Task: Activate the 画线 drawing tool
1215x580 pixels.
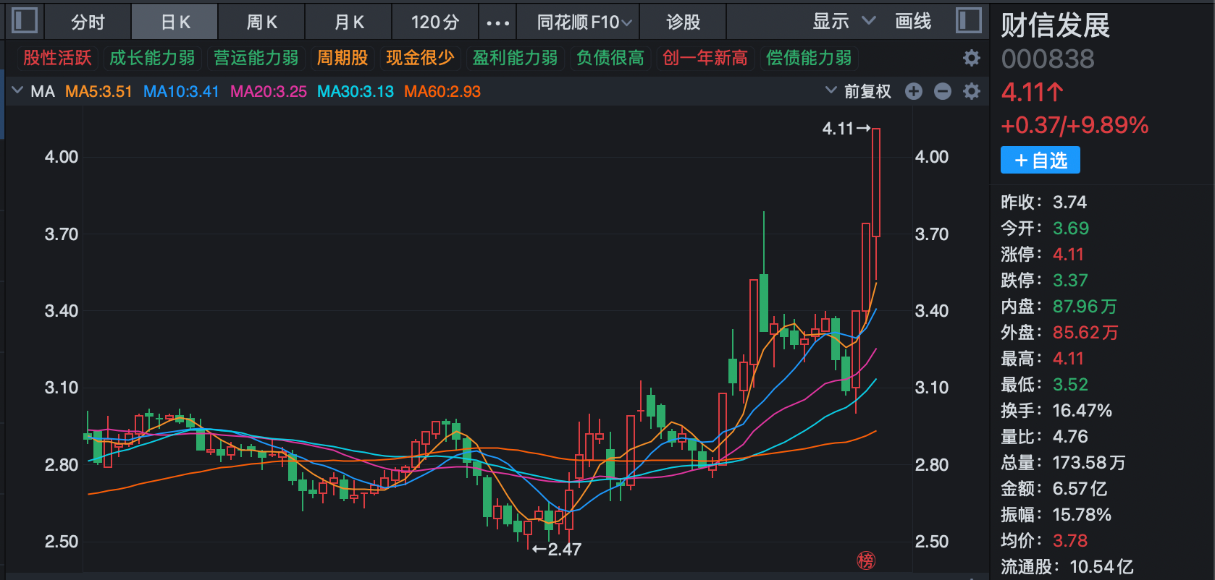Action: coord(913,22)
